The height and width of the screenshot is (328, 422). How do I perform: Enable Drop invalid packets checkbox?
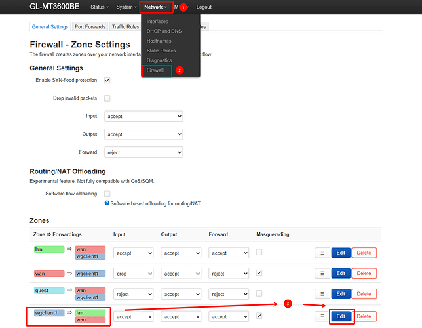(107, 98)
